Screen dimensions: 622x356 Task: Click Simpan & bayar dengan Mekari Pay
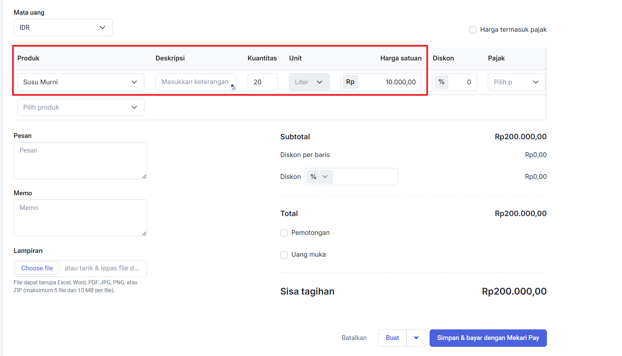pos(488,338)
